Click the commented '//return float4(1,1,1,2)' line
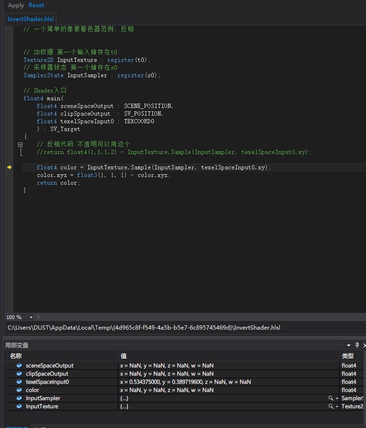 point(174,152)
